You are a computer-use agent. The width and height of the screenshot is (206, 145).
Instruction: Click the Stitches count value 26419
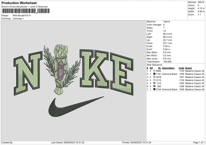[200, 2]
